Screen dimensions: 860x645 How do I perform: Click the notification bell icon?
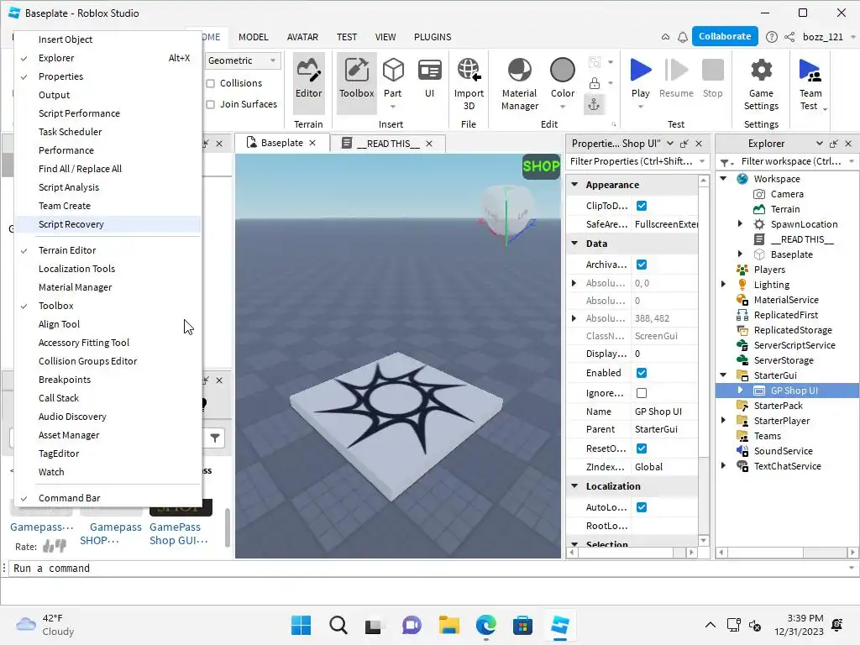click(682, 37)
